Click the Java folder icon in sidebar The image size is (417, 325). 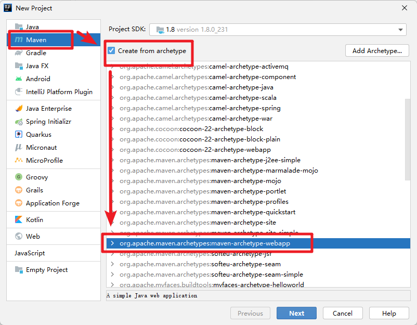pos(19,27)
